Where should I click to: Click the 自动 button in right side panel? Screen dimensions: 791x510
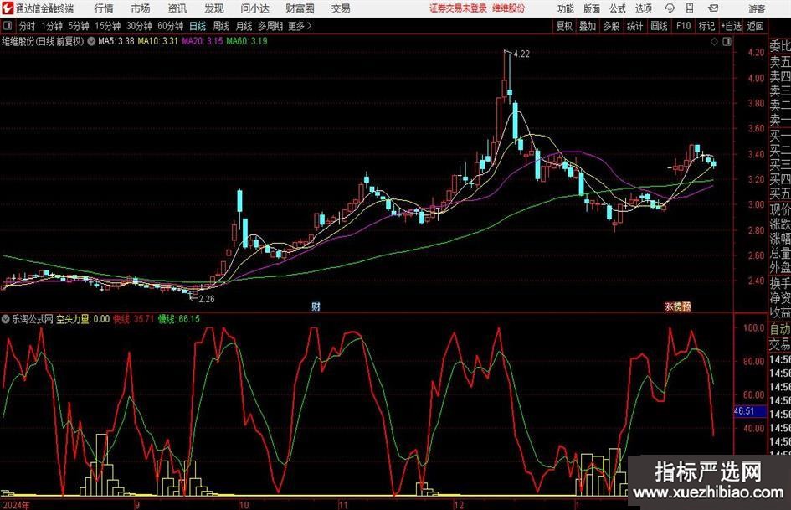[779, 329]
